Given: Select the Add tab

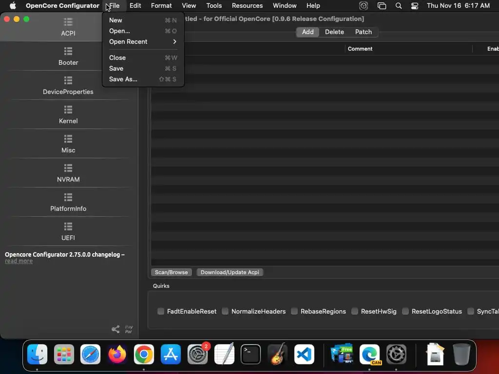Looking at the screenshot, I should coord(308,32).
